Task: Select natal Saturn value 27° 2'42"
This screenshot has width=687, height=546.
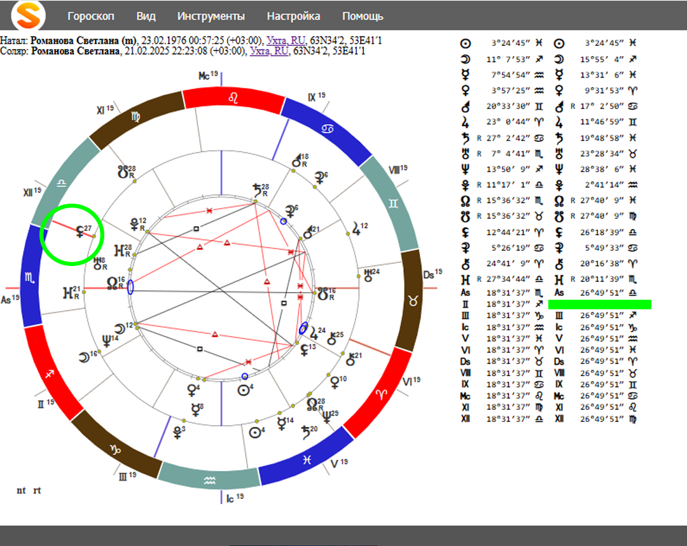Action: coord(508,138)
